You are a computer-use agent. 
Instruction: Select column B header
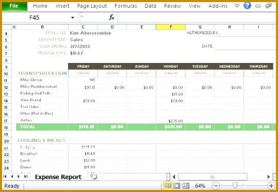(x=42, y=27)
